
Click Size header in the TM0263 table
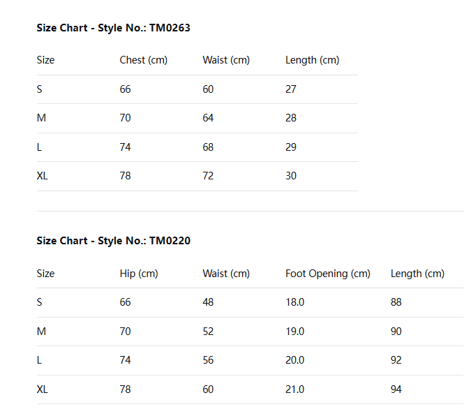point(45,60)
